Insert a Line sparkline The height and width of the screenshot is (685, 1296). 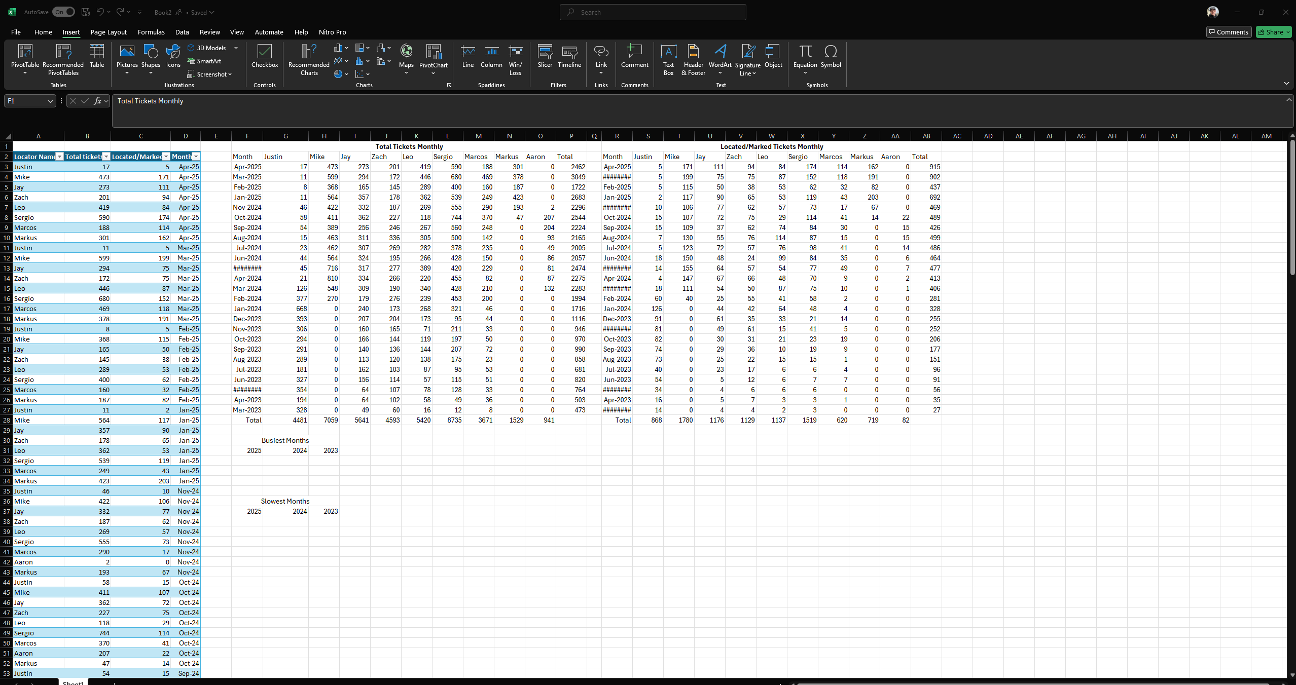467,56
